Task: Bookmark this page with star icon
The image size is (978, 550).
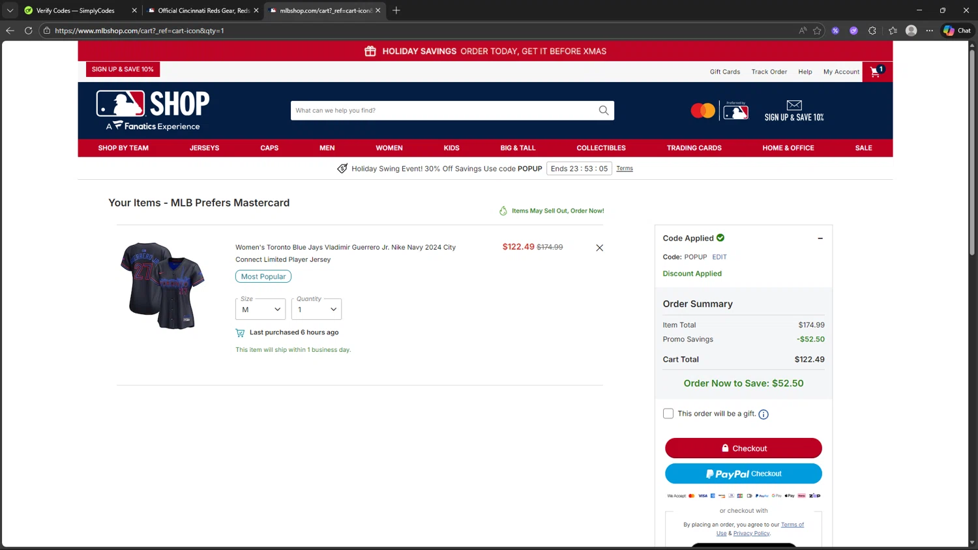Action: coord(817,31)
